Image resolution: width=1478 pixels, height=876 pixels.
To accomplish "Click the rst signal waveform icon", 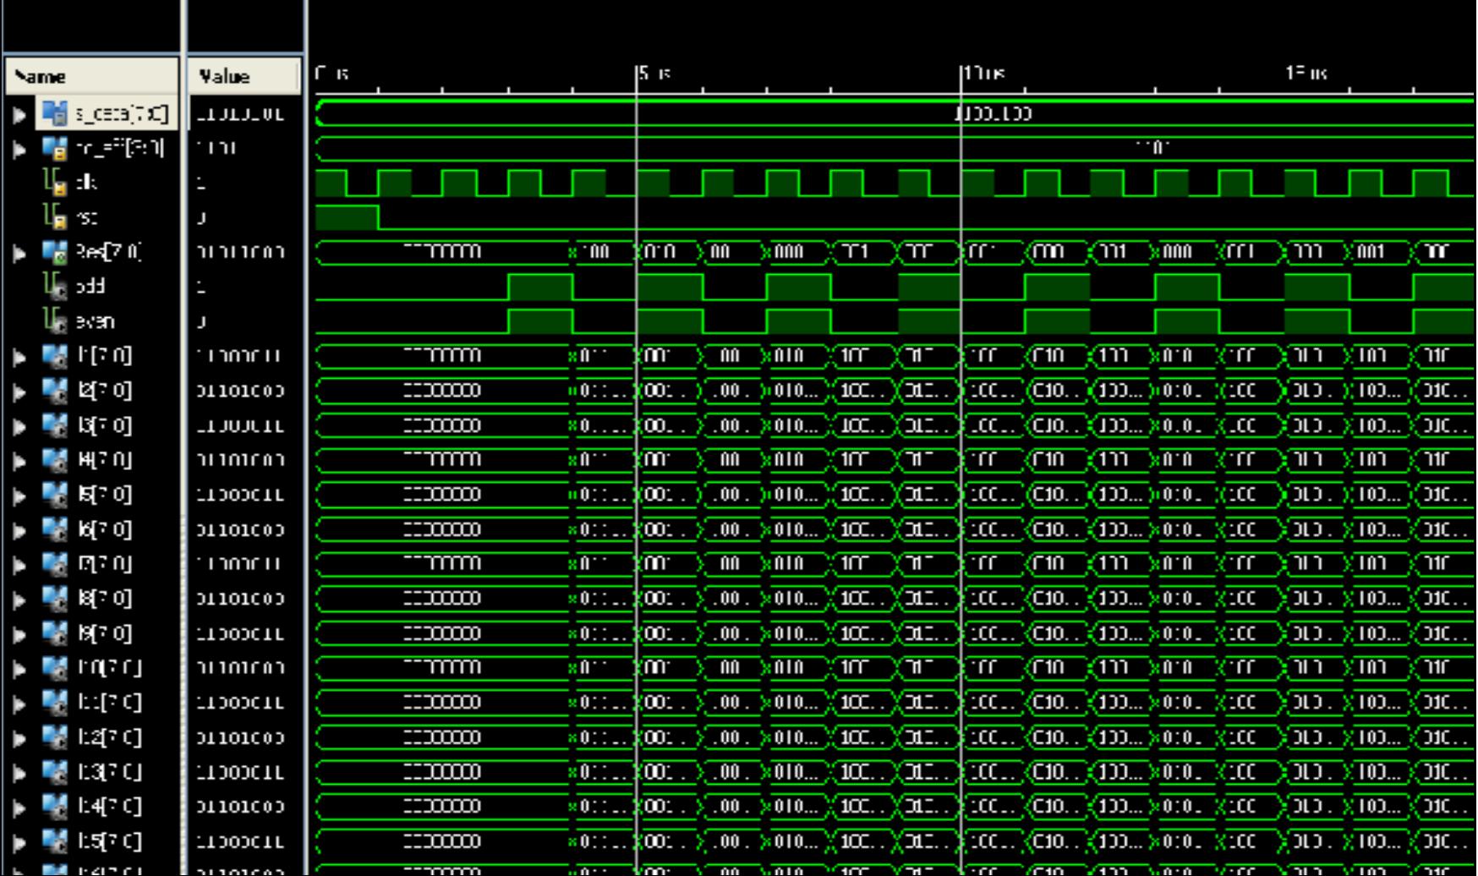I will point(55,217).
